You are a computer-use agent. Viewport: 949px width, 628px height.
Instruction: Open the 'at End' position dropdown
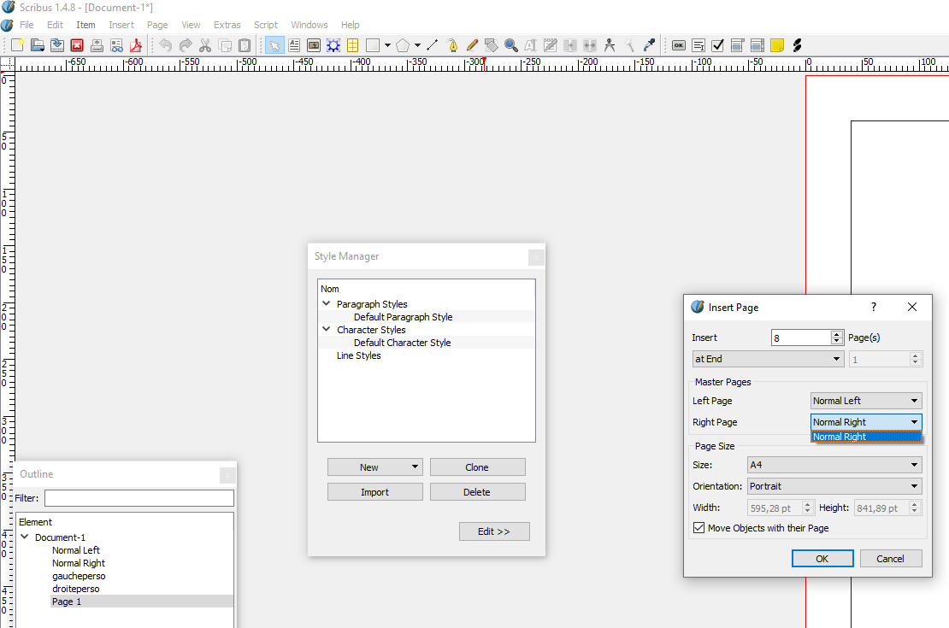768,359
